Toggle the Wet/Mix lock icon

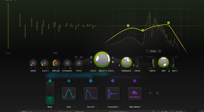coord(169,71)
